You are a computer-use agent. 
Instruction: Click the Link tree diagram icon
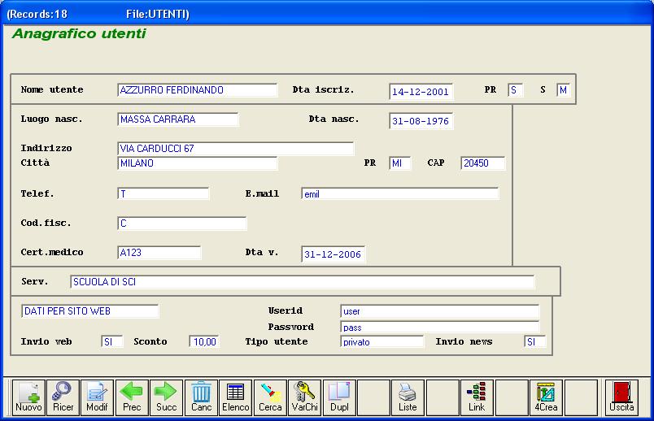[477, 397]
